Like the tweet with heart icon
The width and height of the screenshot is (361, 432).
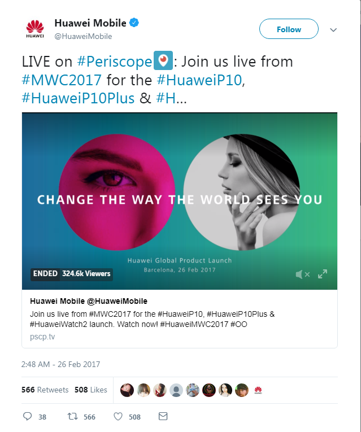118,416
